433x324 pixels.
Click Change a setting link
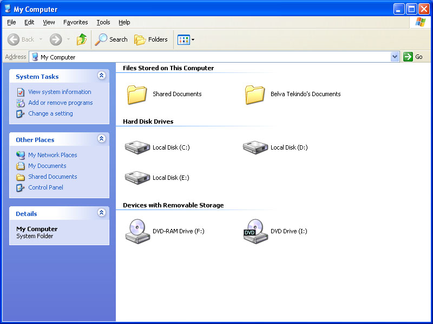click(x=50, y=113)
